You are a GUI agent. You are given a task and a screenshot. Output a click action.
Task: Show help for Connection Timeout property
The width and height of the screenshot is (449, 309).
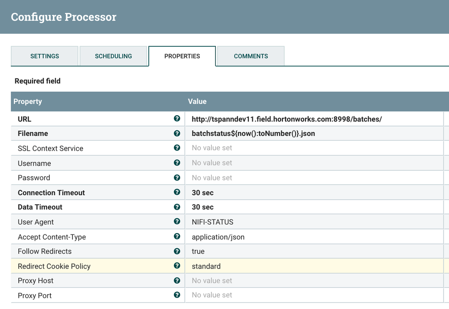point(177,192)
